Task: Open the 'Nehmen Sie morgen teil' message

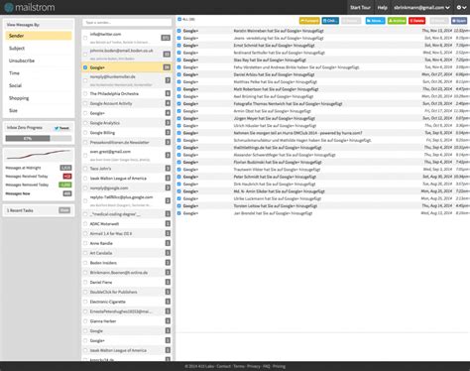Action: coord(323,133)
